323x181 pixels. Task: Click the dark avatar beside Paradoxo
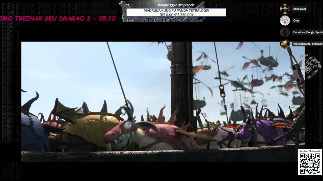point(285,32)
